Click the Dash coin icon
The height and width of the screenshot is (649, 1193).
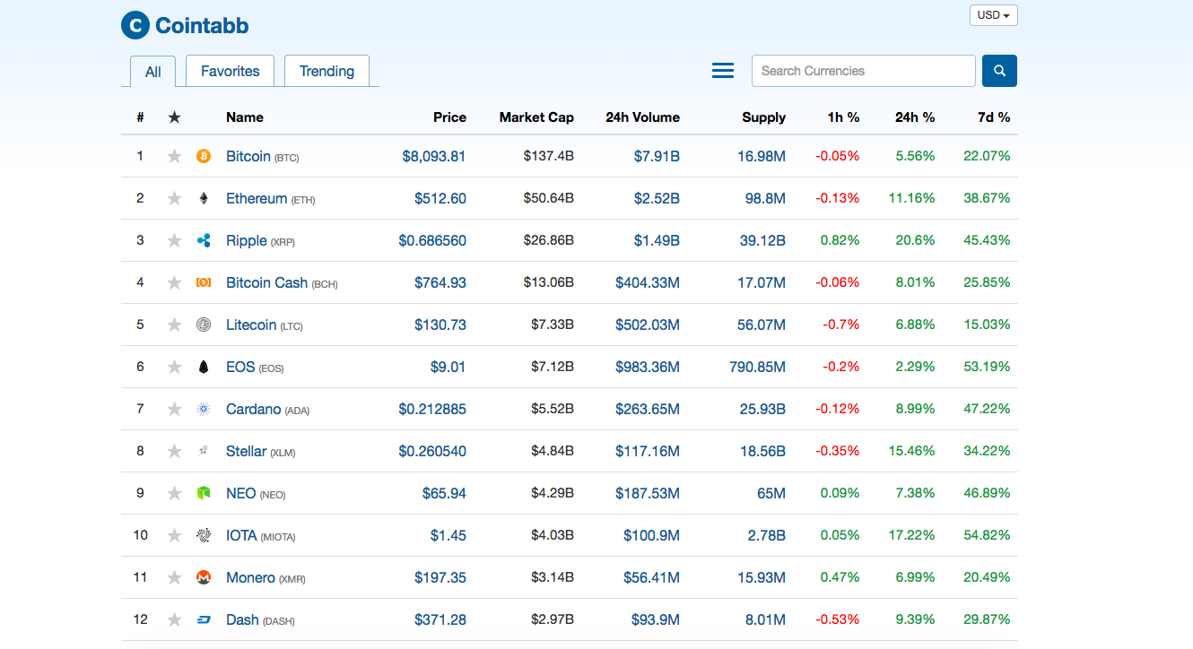tap(204, 619)
